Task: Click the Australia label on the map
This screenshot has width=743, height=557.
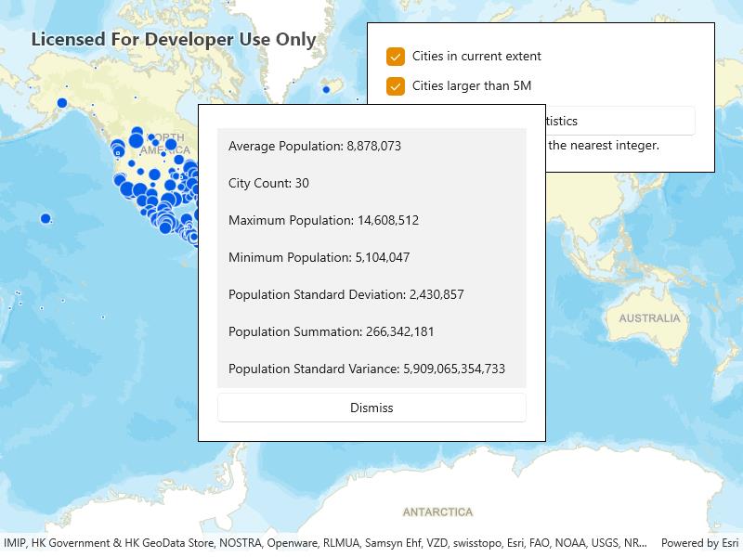Action: (649, 318)
